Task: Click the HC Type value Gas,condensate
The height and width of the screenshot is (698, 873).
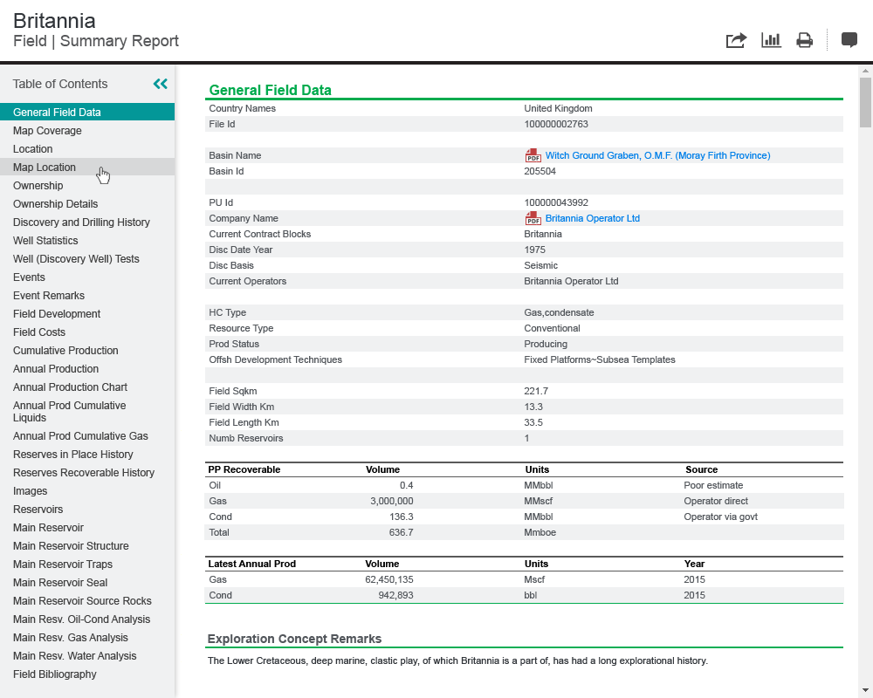Action: 559,313
